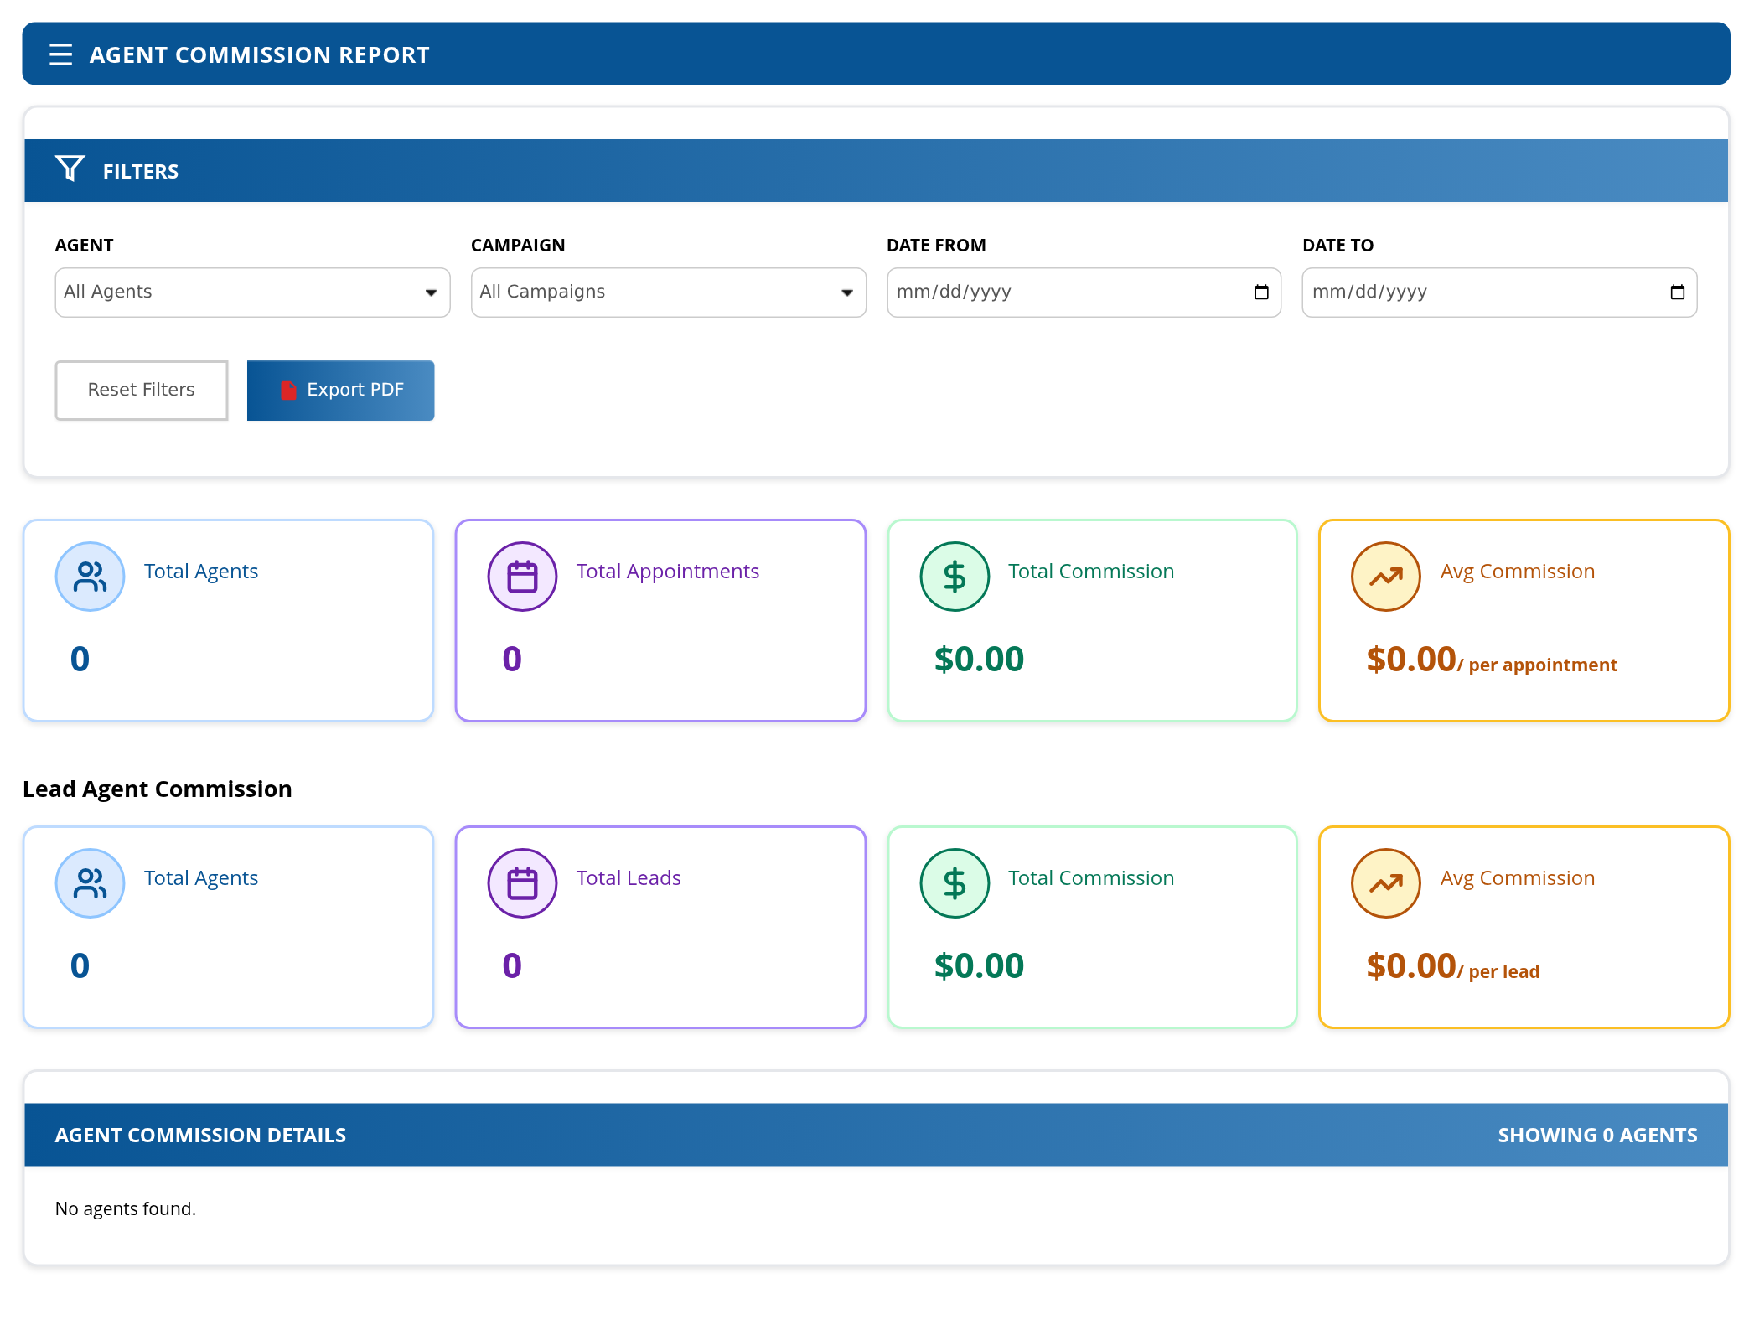The width and height of the screenshot is (1754, 1330).
Task: Click Total Appointments calendar icon
Action: point(523,577)
